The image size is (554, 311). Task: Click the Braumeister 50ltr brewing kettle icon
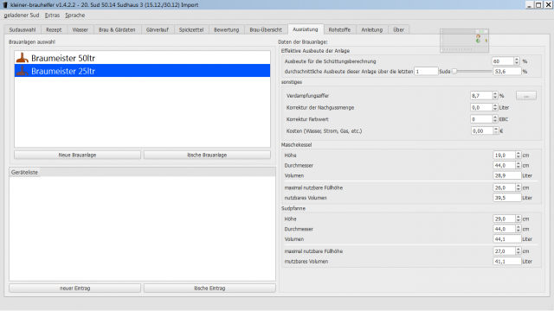tap(23, 58)
